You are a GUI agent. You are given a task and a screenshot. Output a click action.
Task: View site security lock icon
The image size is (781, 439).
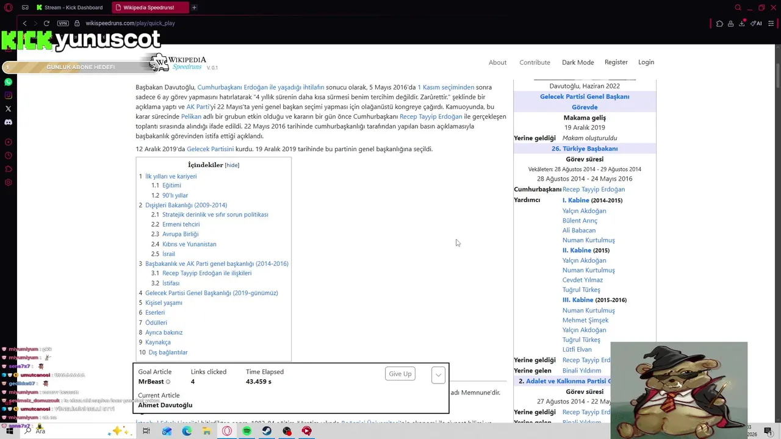[77, 23]
